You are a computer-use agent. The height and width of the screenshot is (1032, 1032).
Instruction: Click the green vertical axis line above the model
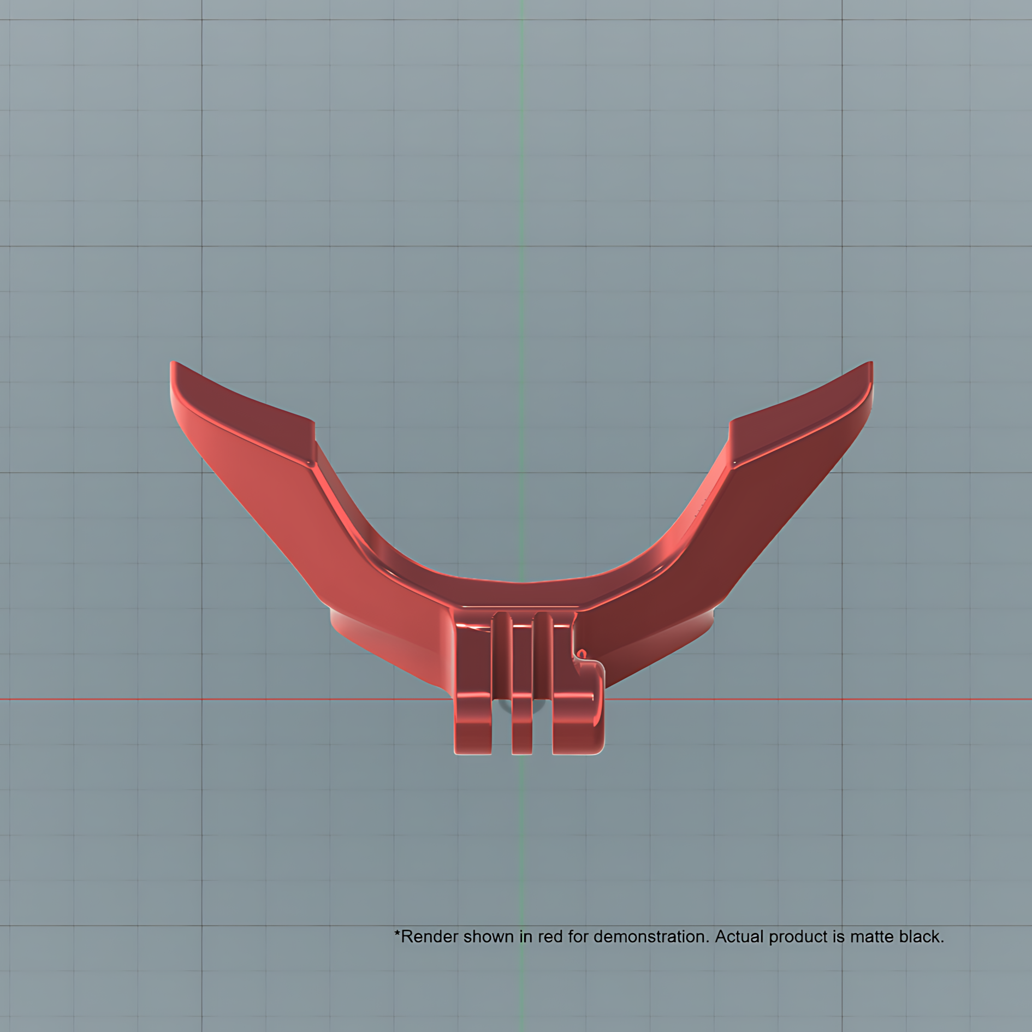coord(522,164)
